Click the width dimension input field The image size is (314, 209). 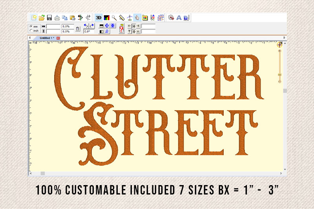coord(53,26)
